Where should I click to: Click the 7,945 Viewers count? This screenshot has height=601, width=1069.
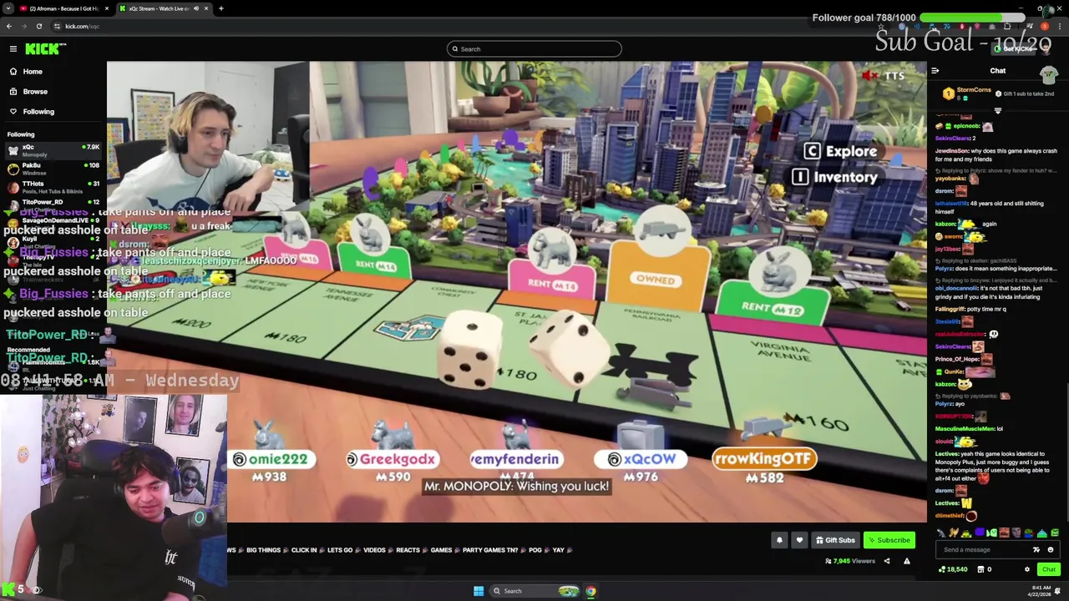pyautogui.click(x=850, y=561)
